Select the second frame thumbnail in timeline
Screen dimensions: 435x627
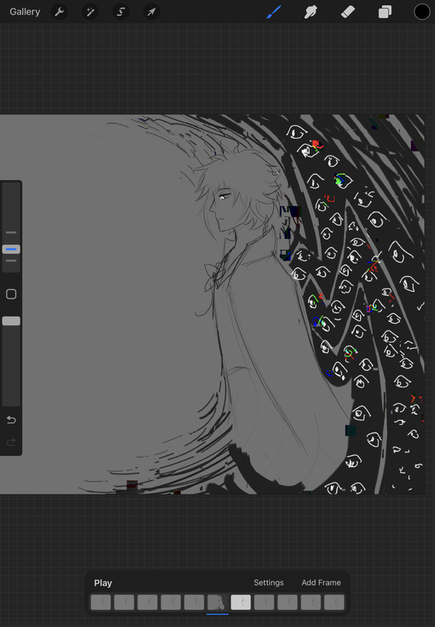coord(124,602)
